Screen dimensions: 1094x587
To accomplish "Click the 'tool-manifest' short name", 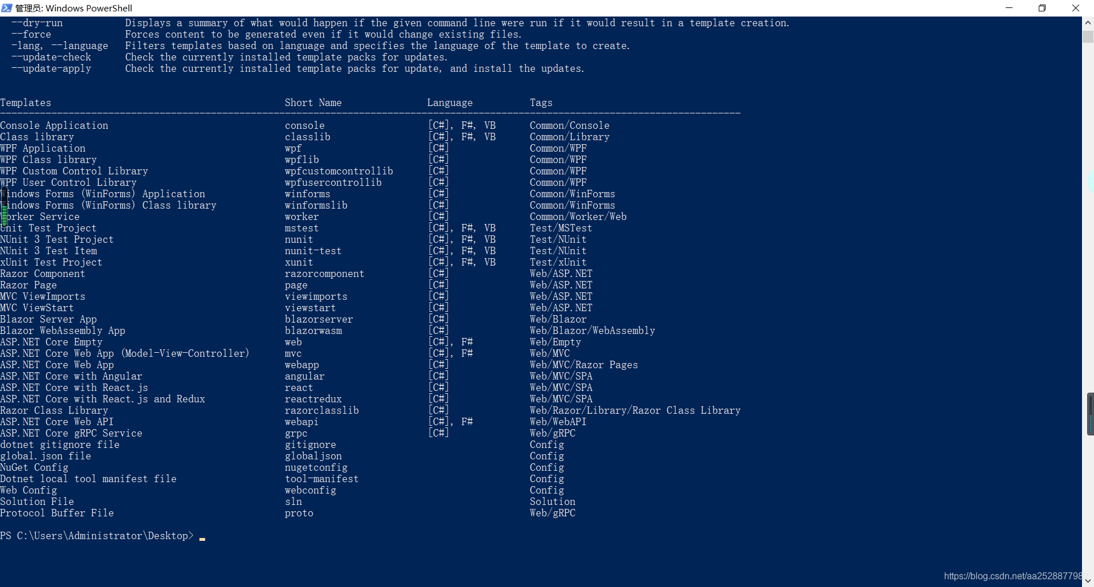I will click(x=322, y=479).
